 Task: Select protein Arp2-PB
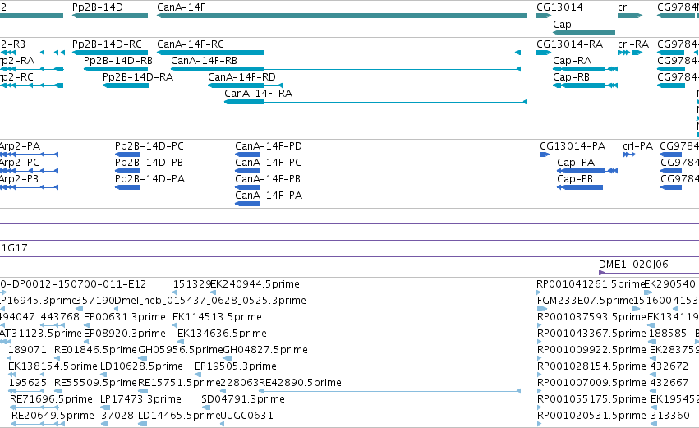[x=29, y=187]
